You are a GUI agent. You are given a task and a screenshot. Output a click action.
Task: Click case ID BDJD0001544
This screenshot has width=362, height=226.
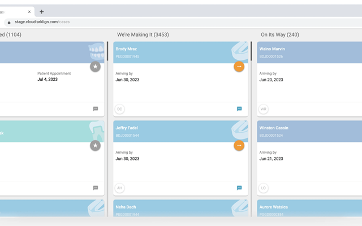127,136
